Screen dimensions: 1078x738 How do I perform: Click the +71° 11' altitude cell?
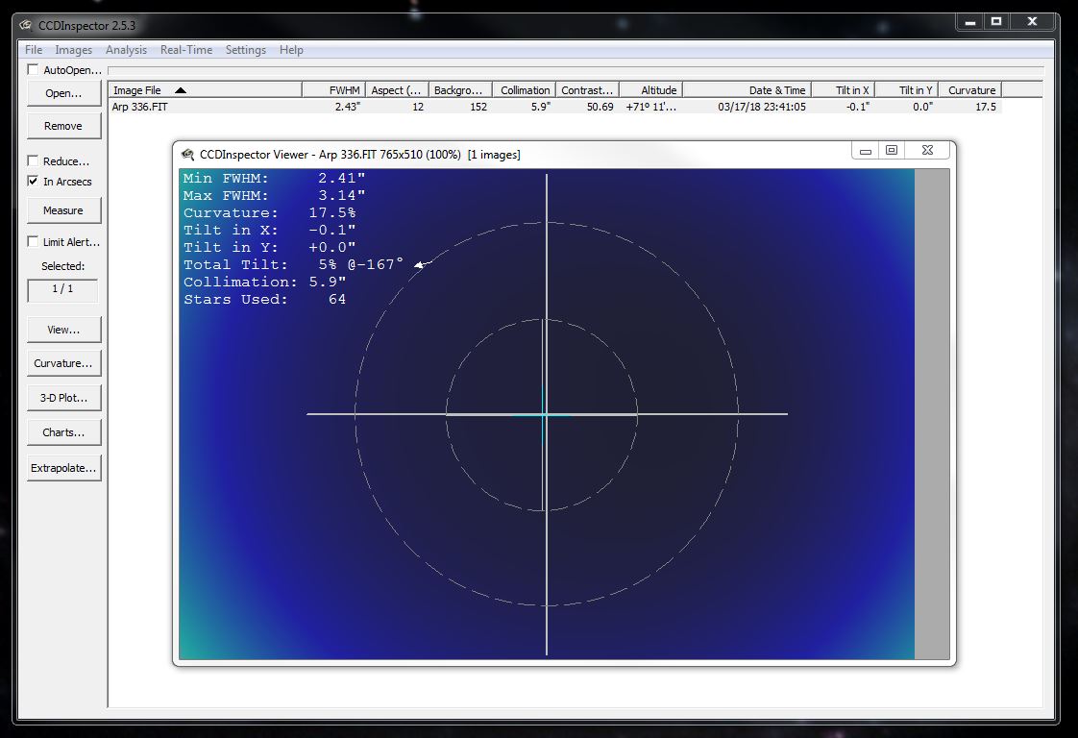[x=651, y=107]
